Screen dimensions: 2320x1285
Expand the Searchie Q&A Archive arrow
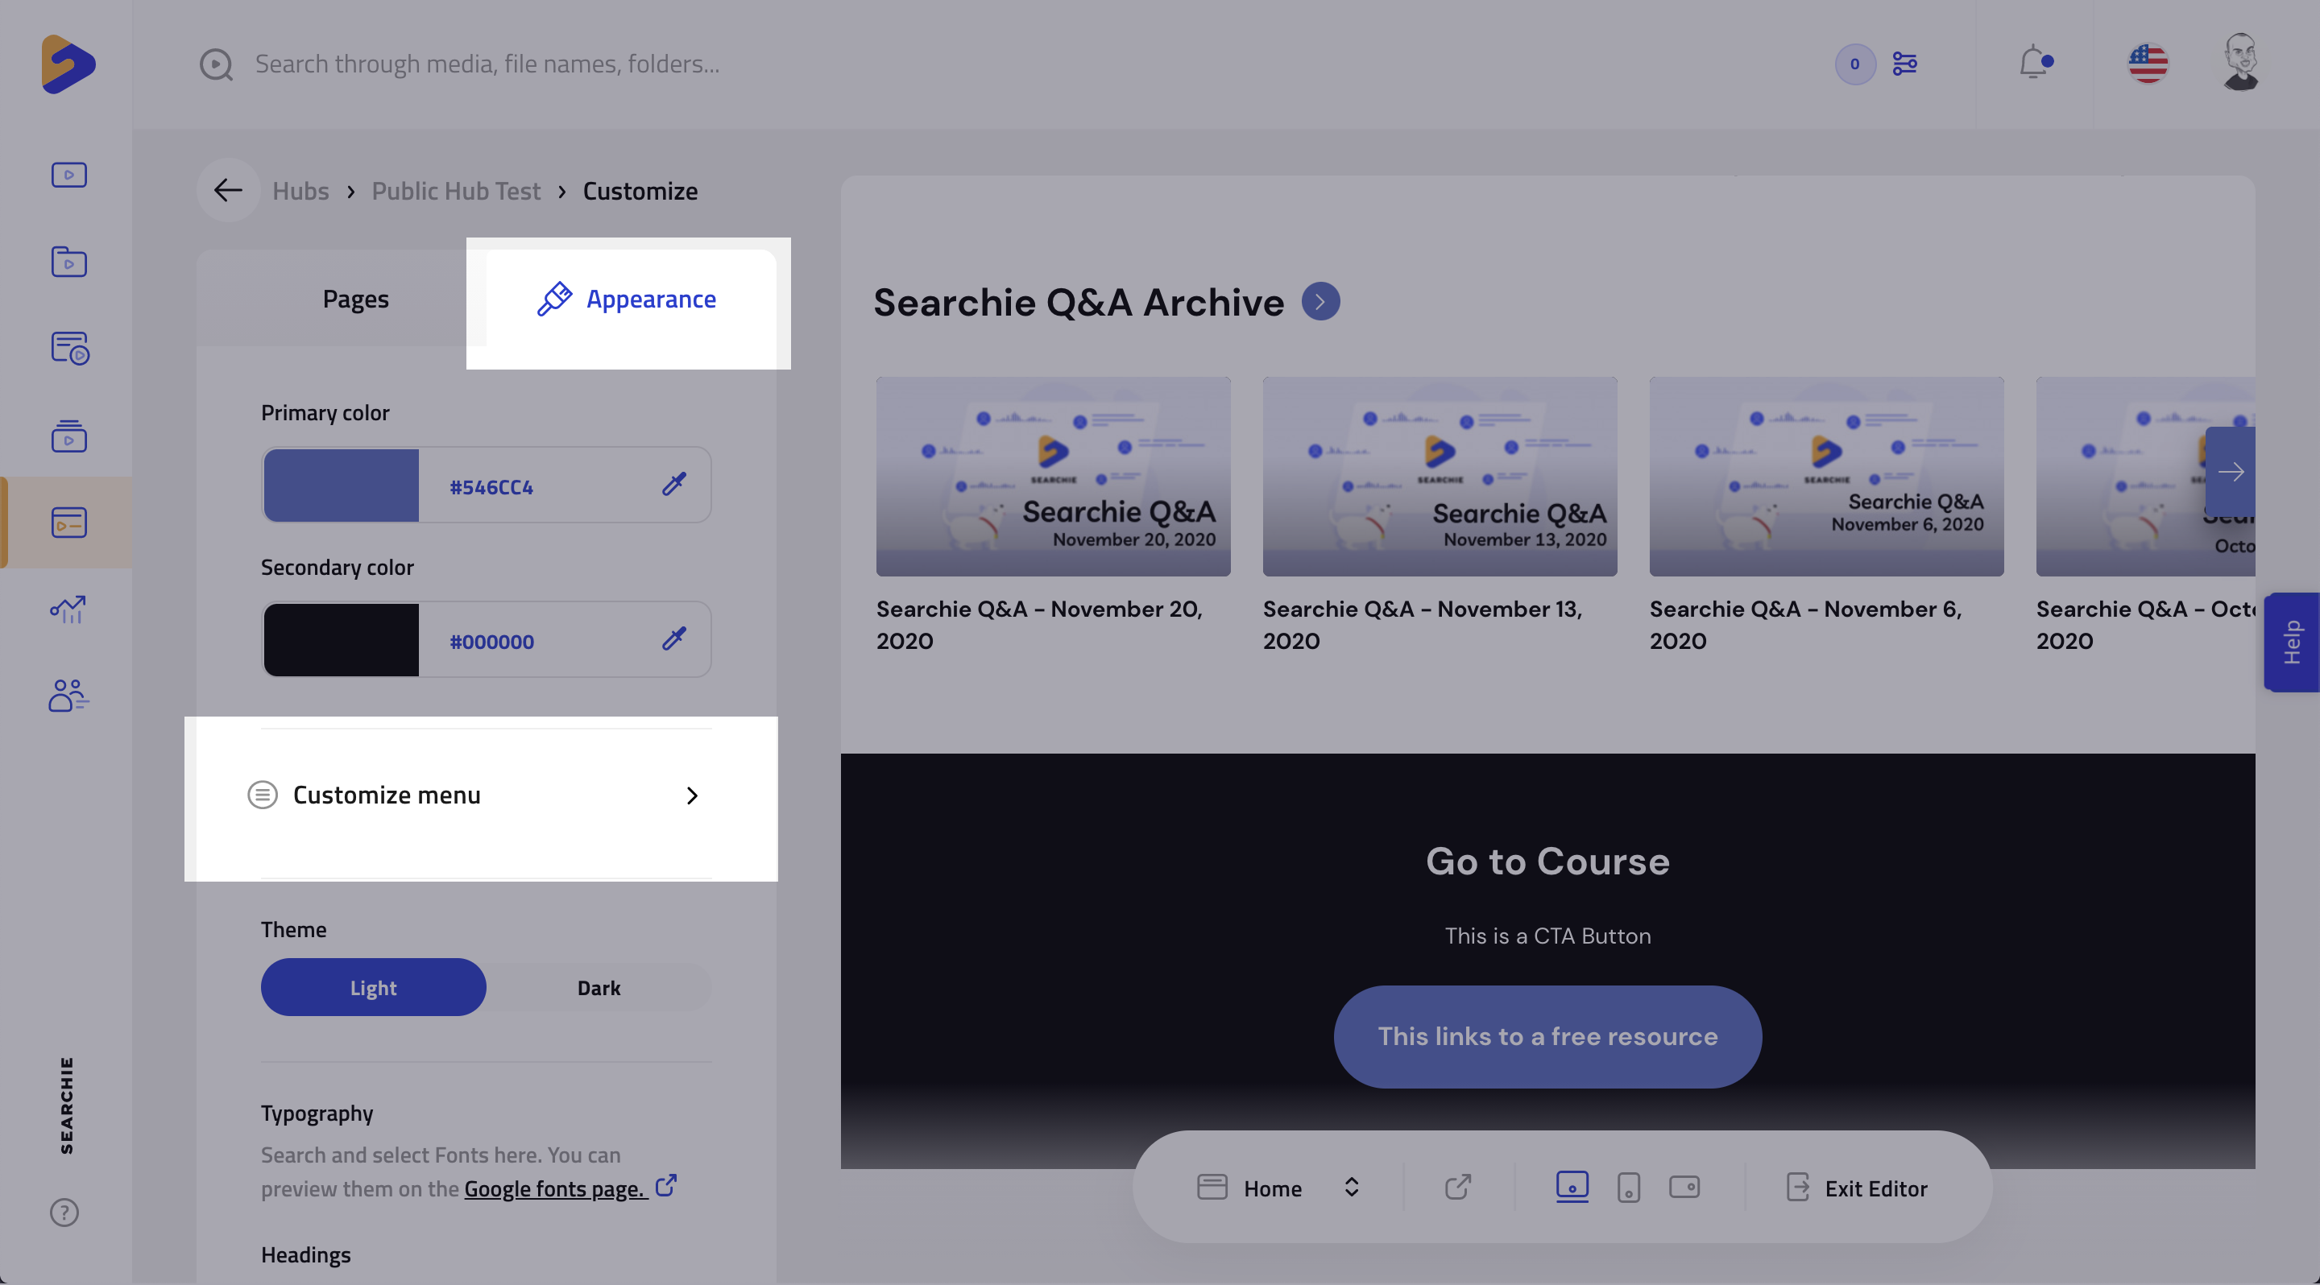[1320, 301]
